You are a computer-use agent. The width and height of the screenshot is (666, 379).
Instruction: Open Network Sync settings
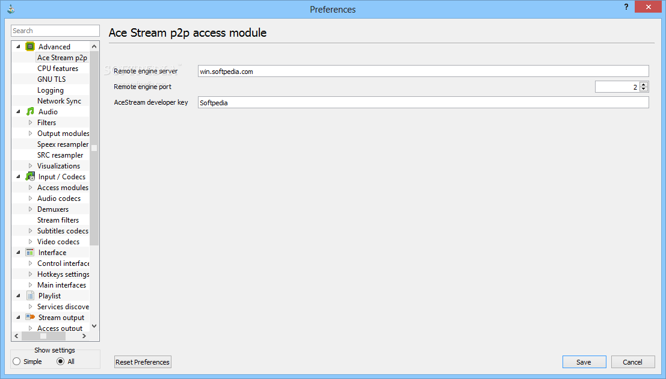click(59, 100)
